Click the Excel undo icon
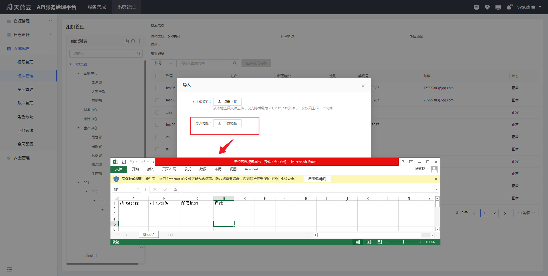The height and width of the screenshot is (276, 548). [x=132, y=162]
